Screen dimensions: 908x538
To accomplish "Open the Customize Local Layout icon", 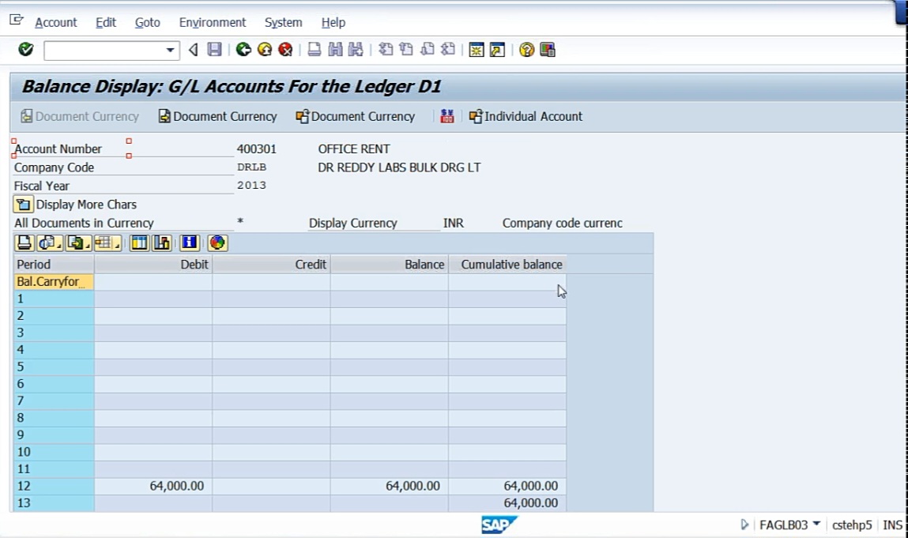I will click(x=547, y=50).
